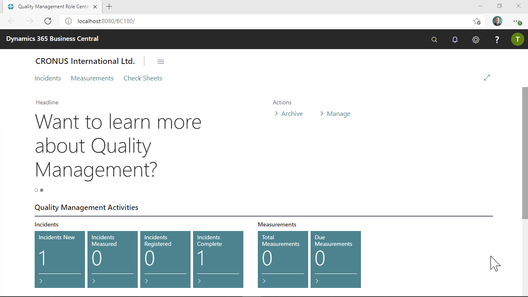Open the browser profile picture

click(497, 21)
